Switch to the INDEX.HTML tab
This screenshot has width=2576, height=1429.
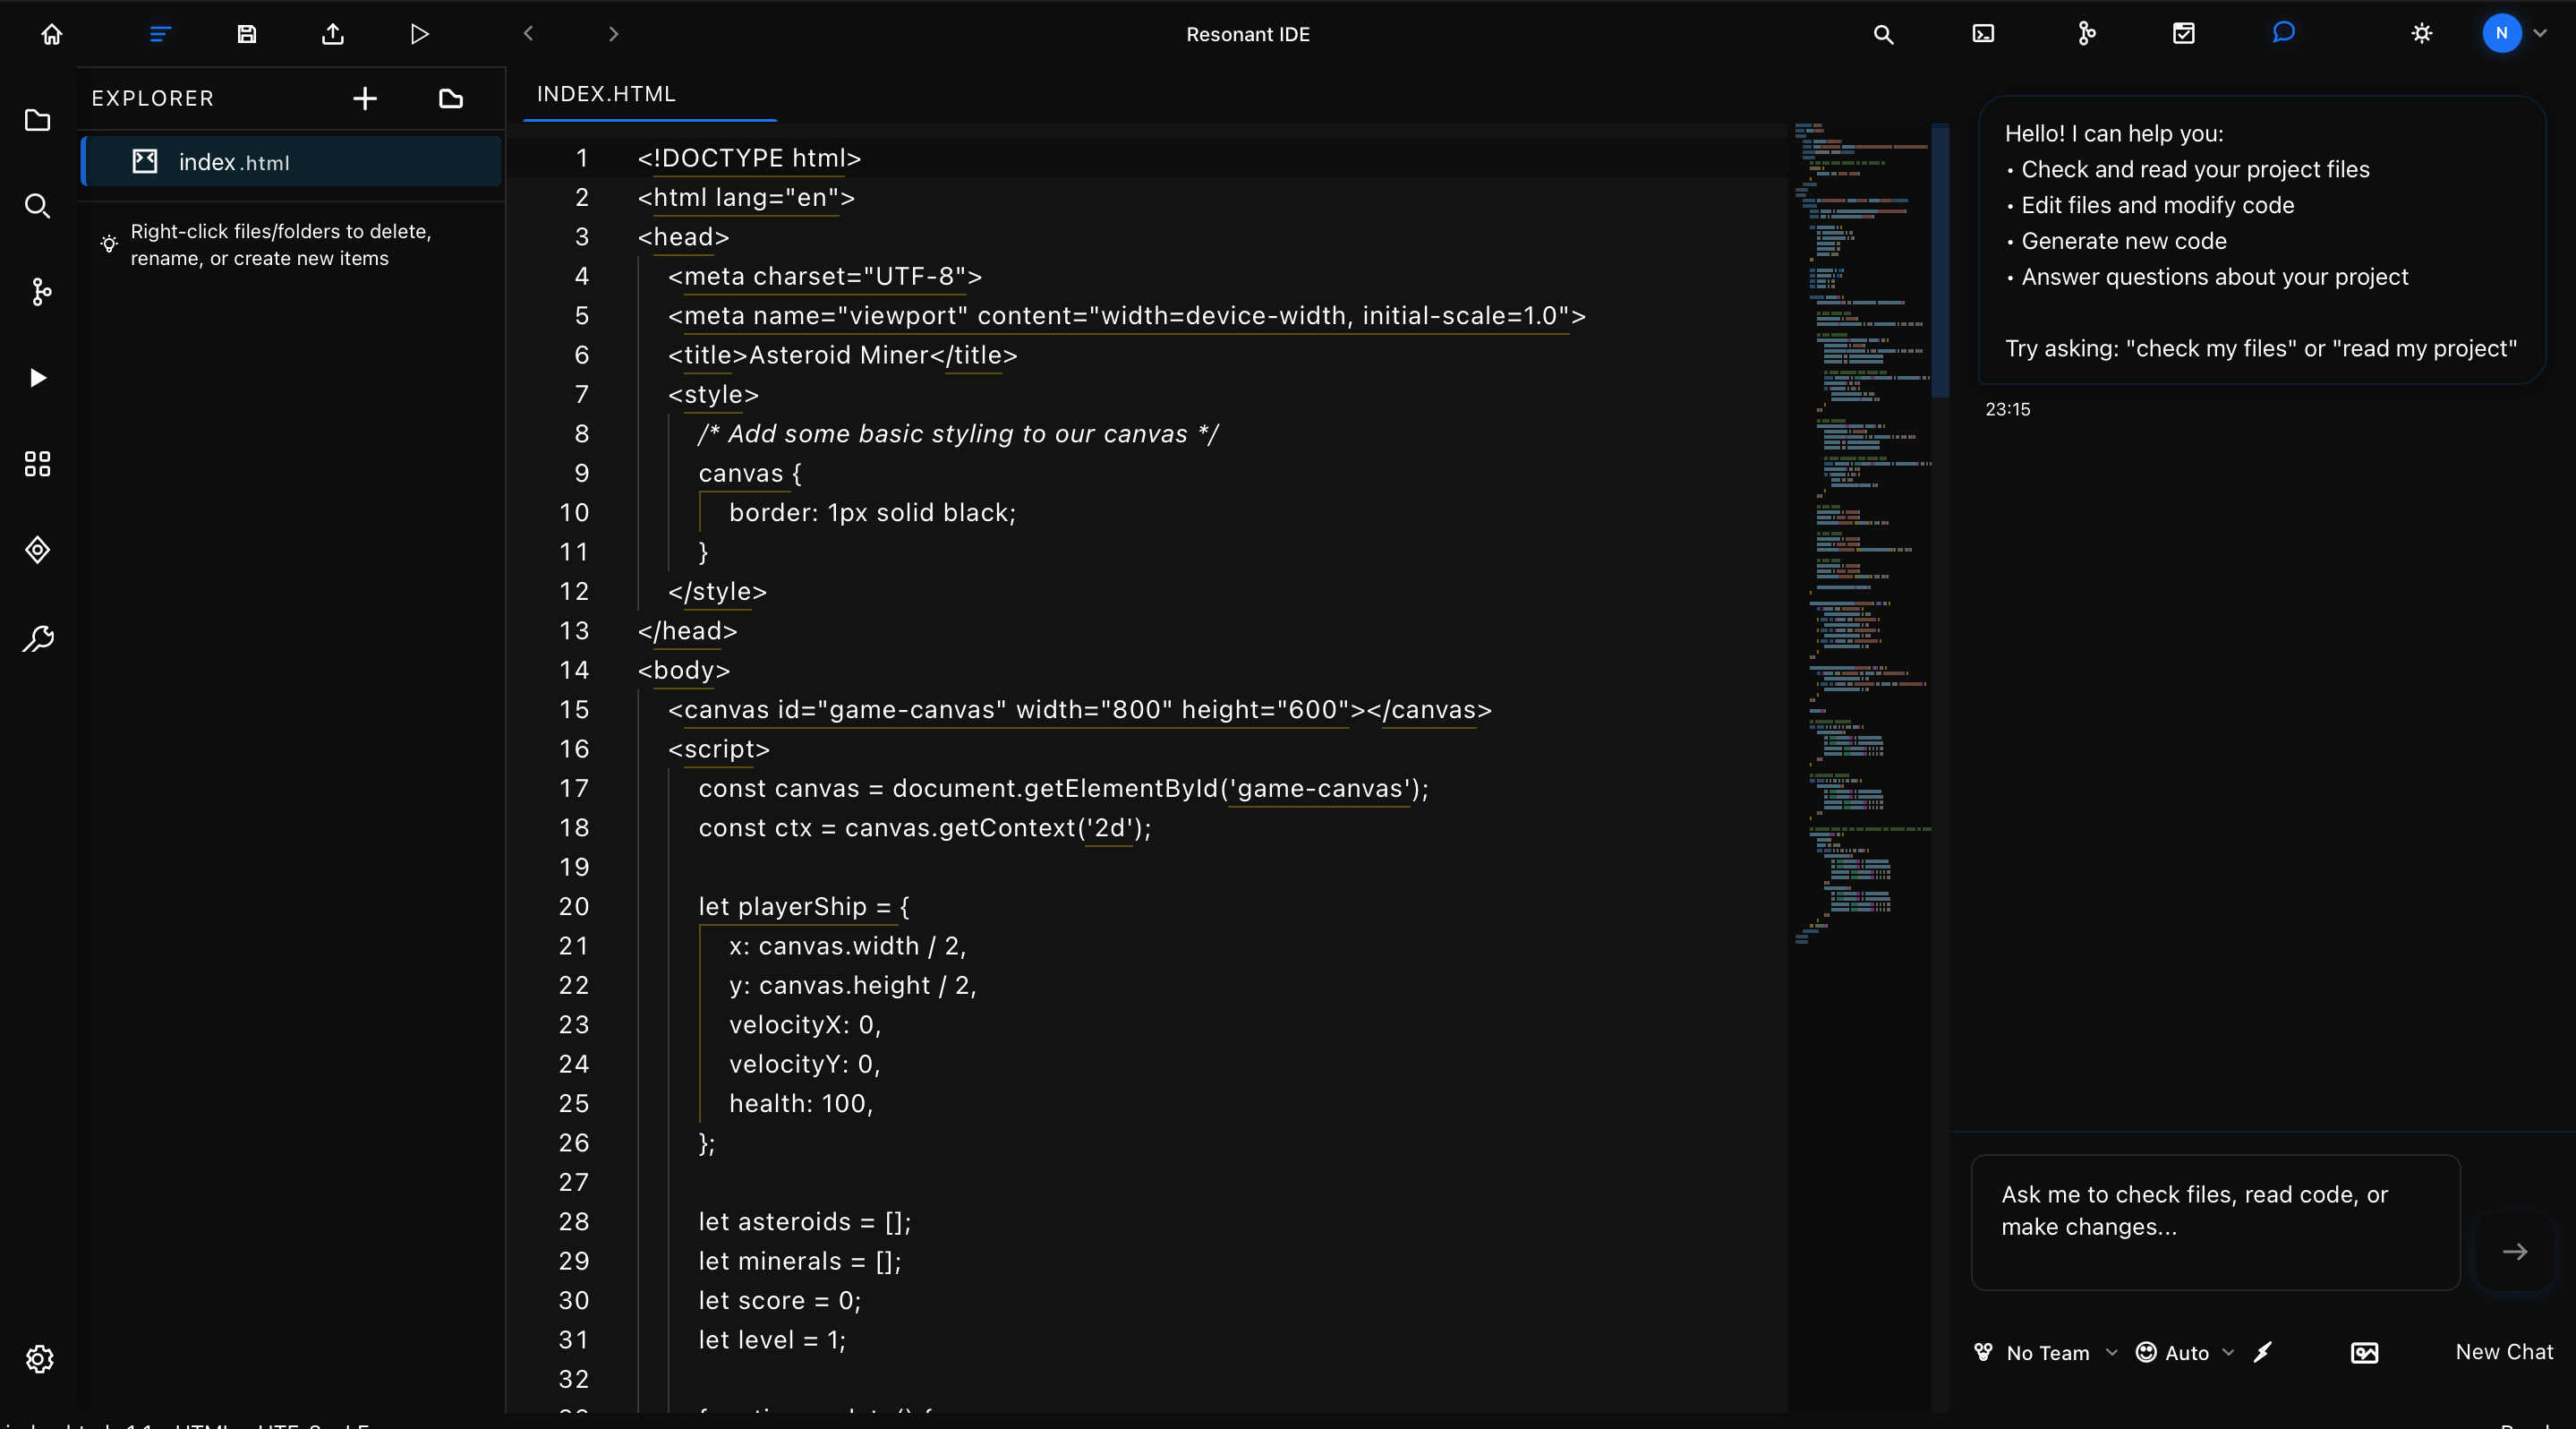click(x=604, y=93)
